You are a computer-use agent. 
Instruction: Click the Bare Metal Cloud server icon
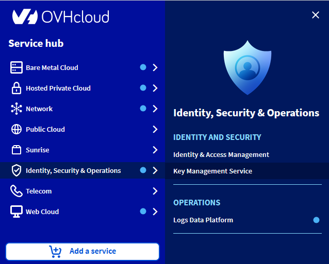tap(17, 67)
